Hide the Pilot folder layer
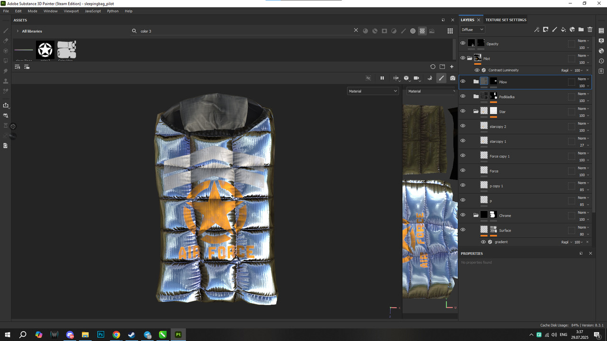Viewport: 607px width, 341px height. pyautogui.click(x=463, y=58)
